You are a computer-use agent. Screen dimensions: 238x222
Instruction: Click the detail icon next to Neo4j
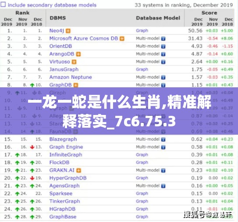tap(68, 31)
